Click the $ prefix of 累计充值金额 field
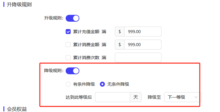220x112 pixels. [x=120, y=32]
